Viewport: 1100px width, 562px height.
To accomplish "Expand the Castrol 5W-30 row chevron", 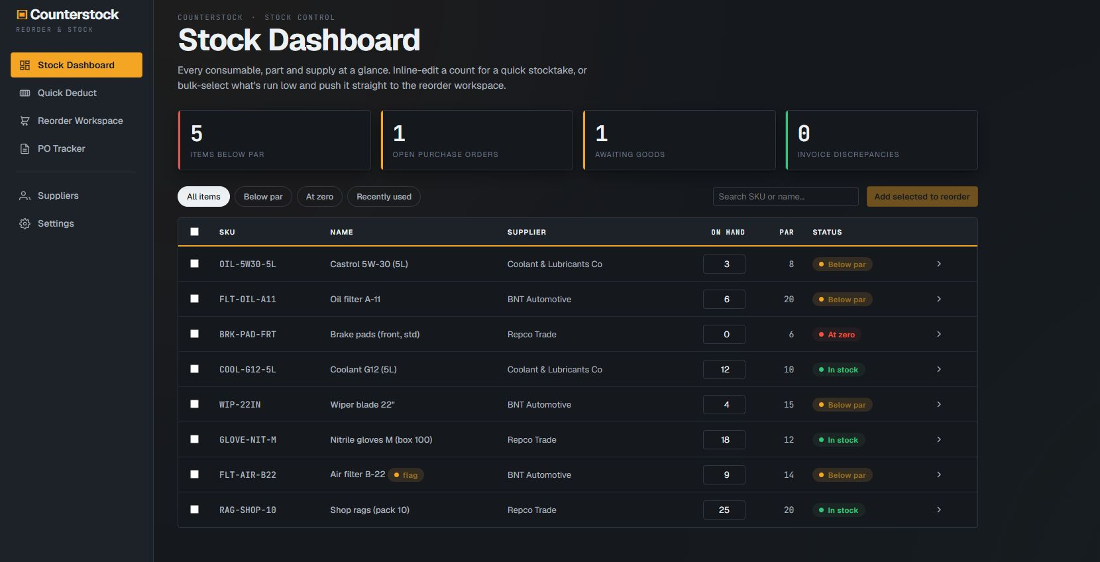I will pos(939,264).
